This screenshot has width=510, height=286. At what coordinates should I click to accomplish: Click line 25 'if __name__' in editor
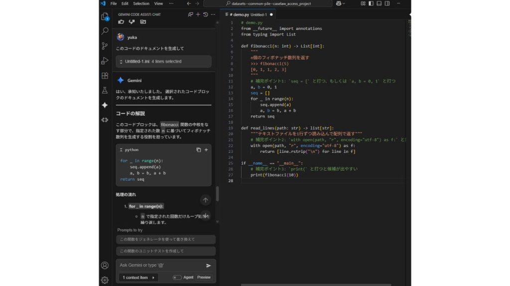(272, 163)
